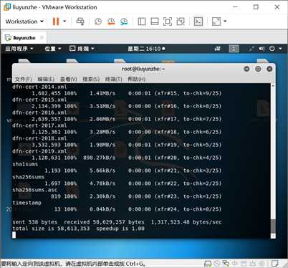
Task: Click the Send Ctrl+Alt+Del toolbar icon
Action: (80, 21)
